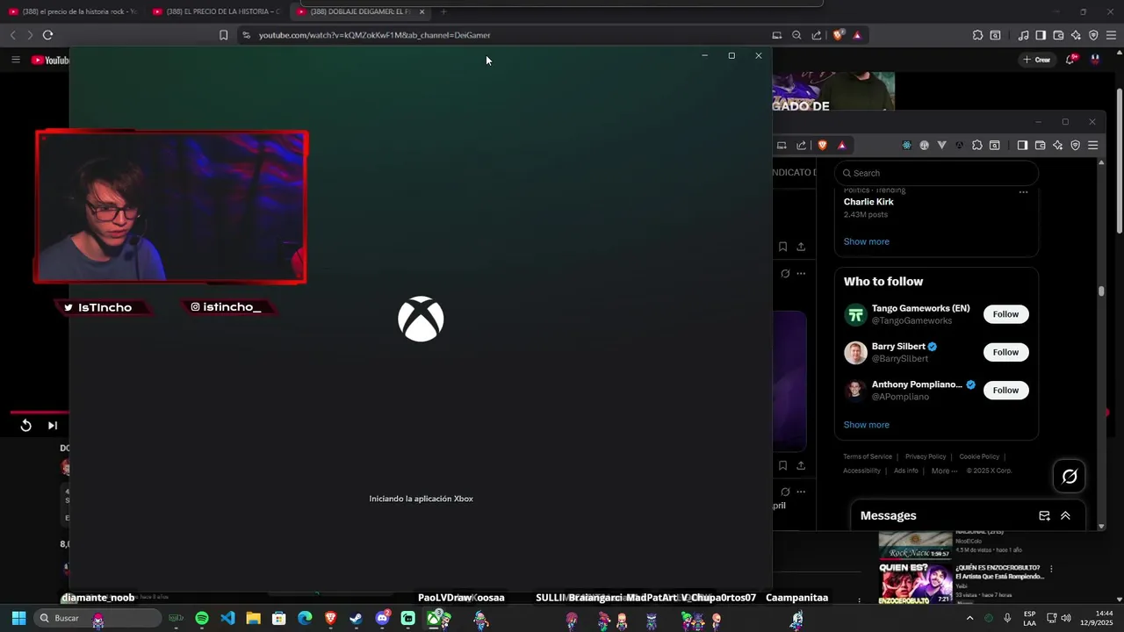Switch to the 'EL PRECIO DE LA HISTORIA' tab
The height and width of the screenshot is (632, 1124).
click(215, 11)
